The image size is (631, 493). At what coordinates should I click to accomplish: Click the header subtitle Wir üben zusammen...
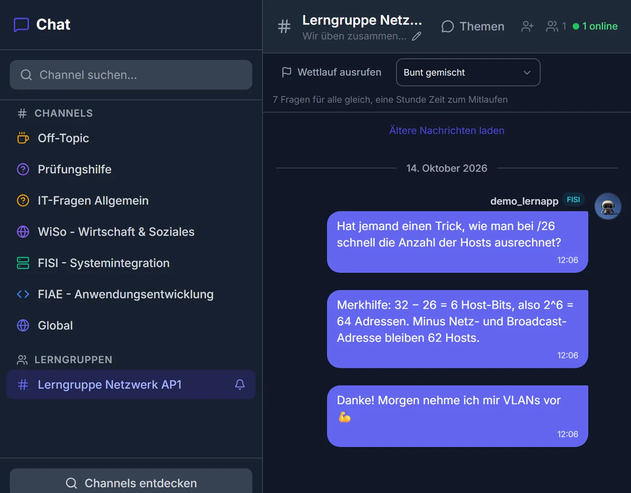click(354, 36)
